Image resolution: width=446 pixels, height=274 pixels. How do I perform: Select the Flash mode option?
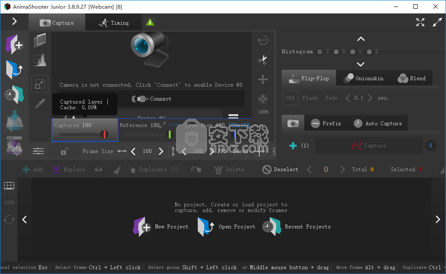click(x=310, y=98)
